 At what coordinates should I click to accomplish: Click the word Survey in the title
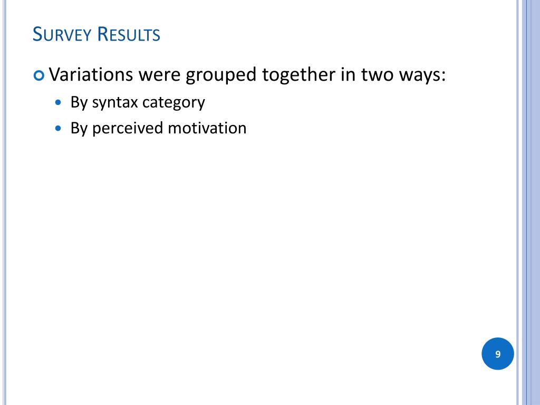[x=62, y=34]
